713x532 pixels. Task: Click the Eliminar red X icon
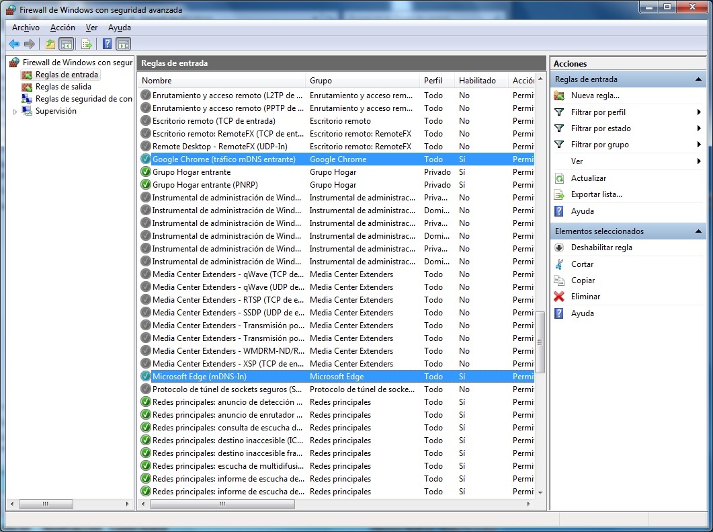(x=559, y=297)
